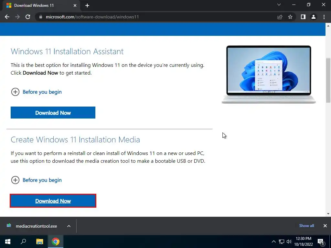Expand options for mediacreationtool.exe download

point(69,226)
